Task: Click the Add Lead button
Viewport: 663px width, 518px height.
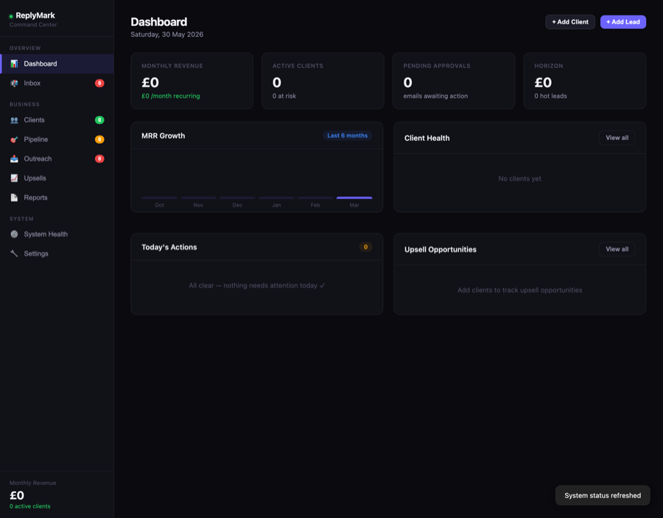Action: 622,22
